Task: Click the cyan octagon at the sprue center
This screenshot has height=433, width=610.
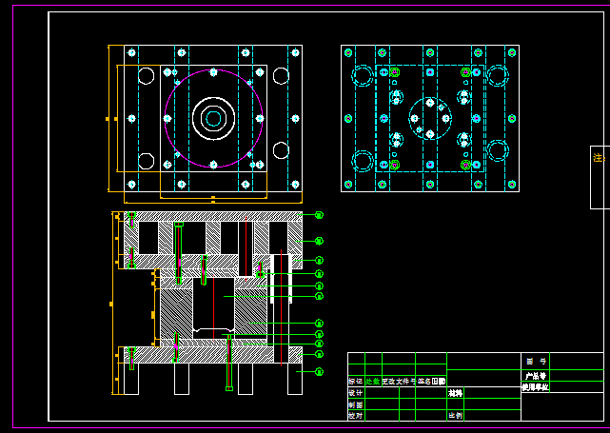Action: click(213, 119)
